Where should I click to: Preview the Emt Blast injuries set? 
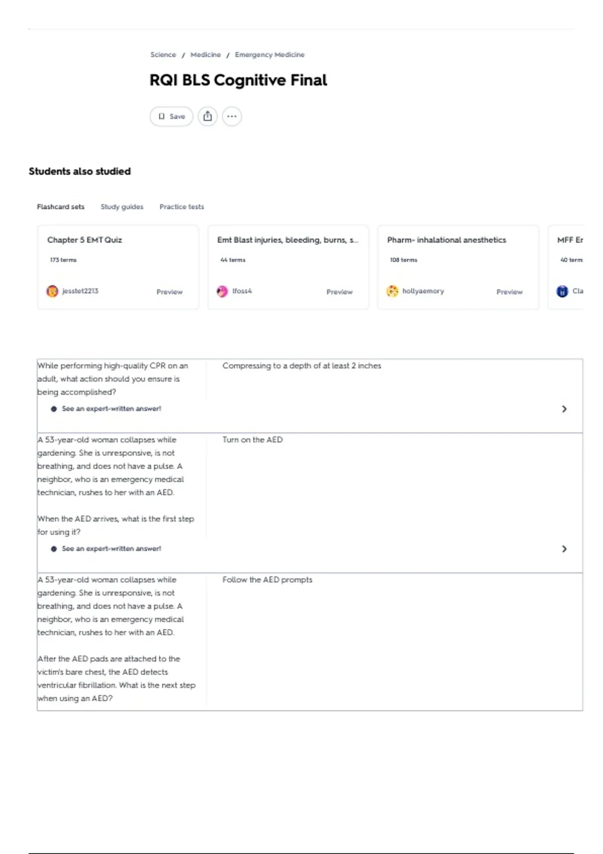[340, 292]
